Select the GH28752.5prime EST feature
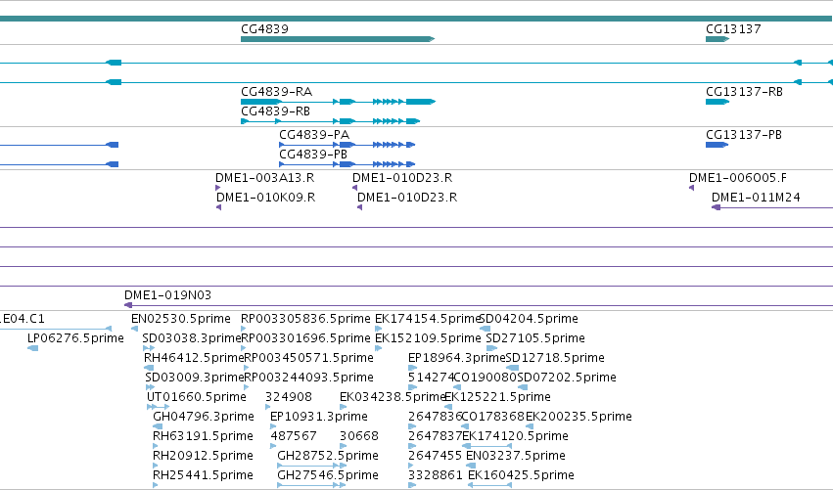Screen dimensions: 833x490 [312, 465]
